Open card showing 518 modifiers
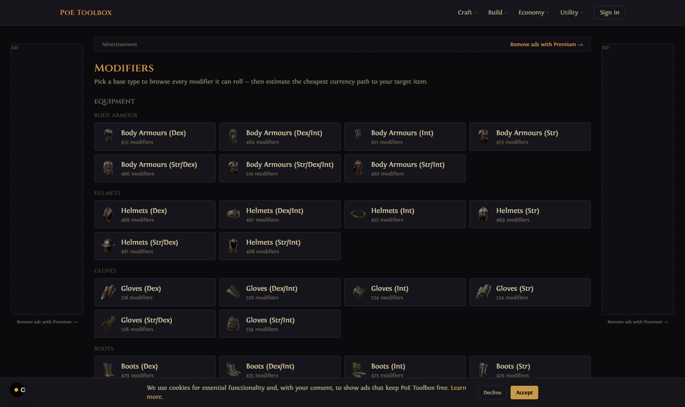 pos(155,292)
